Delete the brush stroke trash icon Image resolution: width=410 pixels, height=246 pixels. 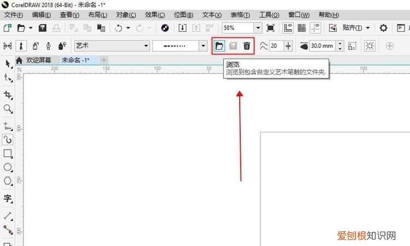point(247,46)
